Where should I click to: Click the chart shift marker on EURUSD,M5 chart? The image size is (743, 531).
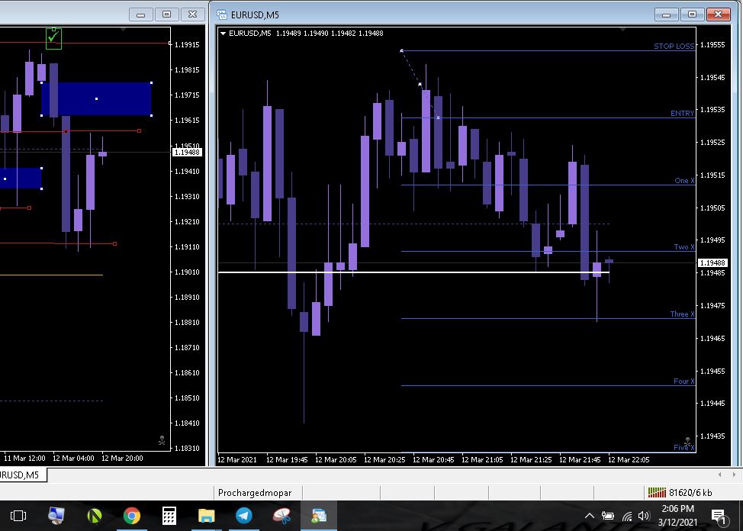[623, 30]
